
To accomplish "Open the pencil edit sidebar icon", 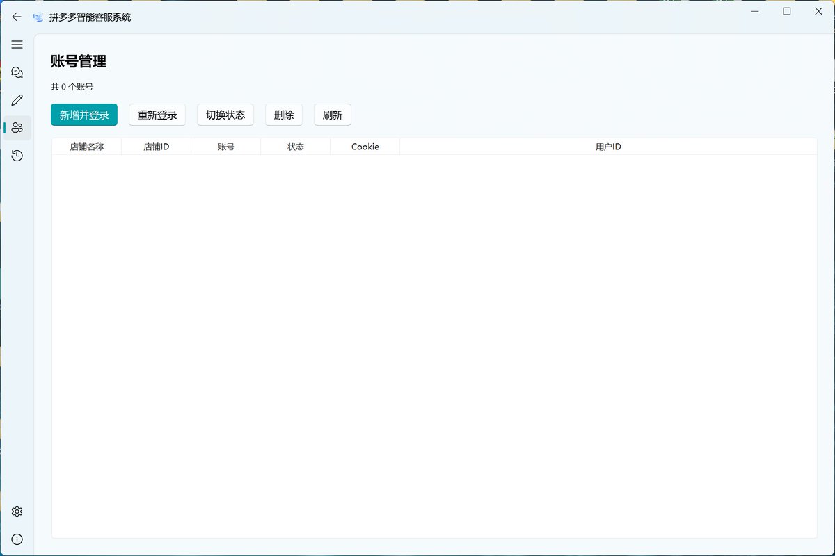I will (x=17, y=100).
